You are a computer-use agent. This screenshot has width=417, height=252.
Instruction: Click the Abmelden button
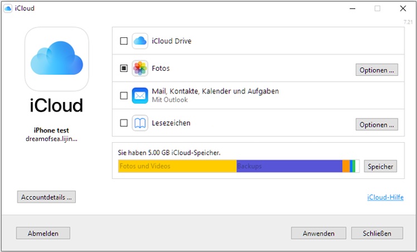click(43, 233)
